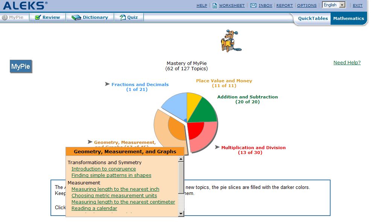Click the Review checkmark icon
The image size is (372, 222).
pyautogui.click(x=38, y=17)
